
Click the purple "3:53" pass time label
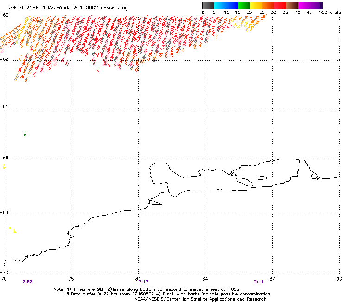pyautogui.click(x=27, y=282)
